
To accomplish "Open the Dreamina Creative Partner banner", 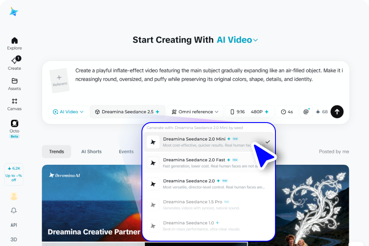I will coord(92,203).
